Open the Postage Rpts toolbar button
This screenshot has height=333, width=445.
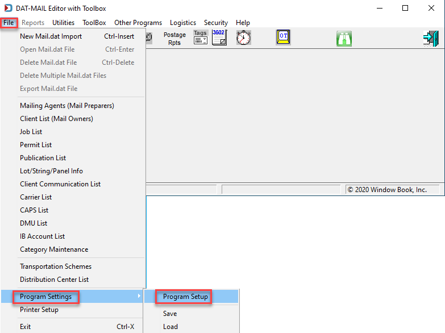coord(174,39)
